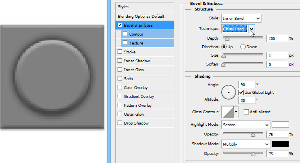Click the Depth percentage input field
This screenshot has width=300, height=163.
(x=276, y=38)
